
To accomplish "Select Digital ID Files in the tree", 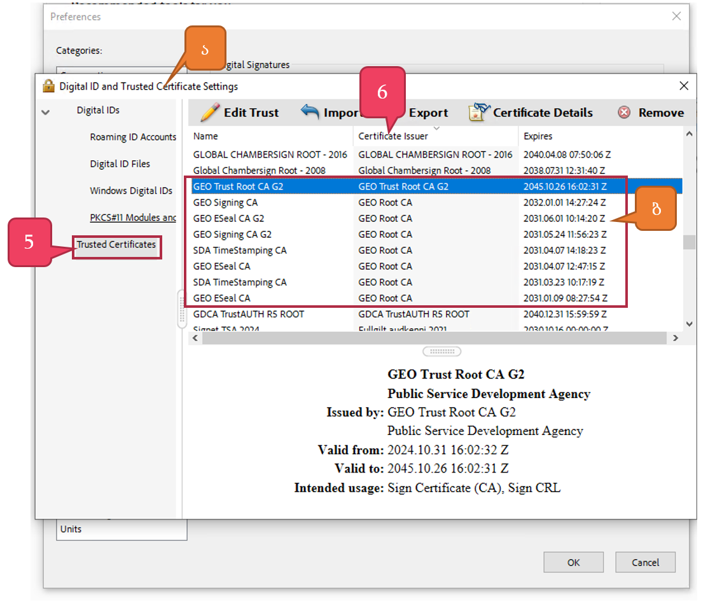I will (120, 164).
